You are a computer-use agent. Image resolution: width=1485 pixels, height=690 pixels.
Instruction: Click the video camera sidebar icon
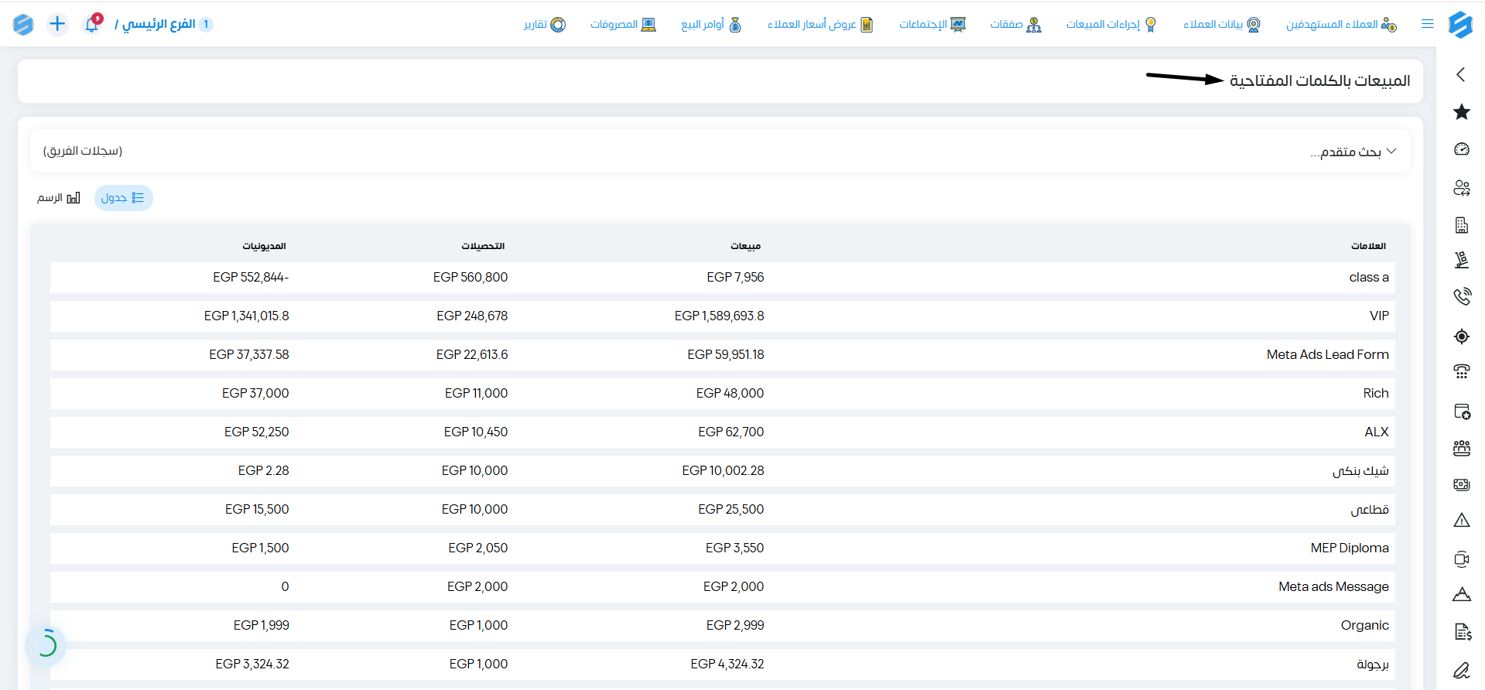click(1461, 558)
